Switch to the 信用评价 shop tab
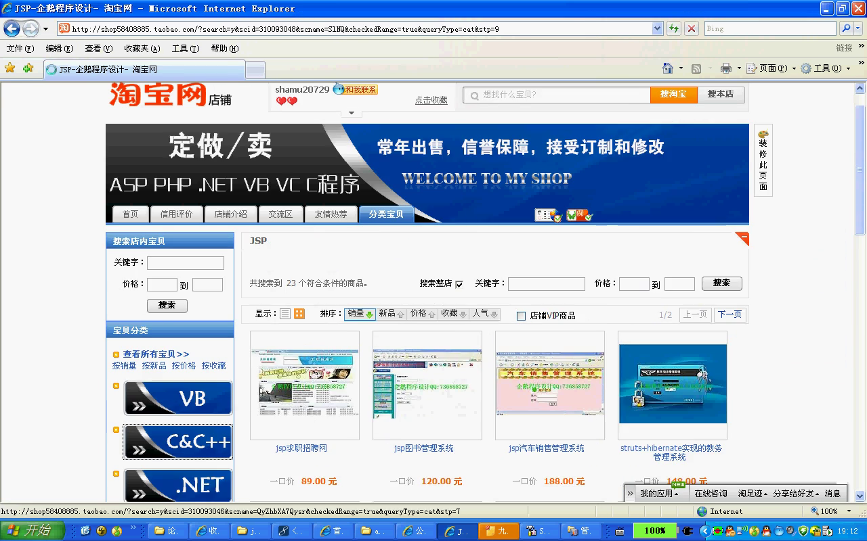Viewport: 867px width, 541px height. click(x=176, y=214)
